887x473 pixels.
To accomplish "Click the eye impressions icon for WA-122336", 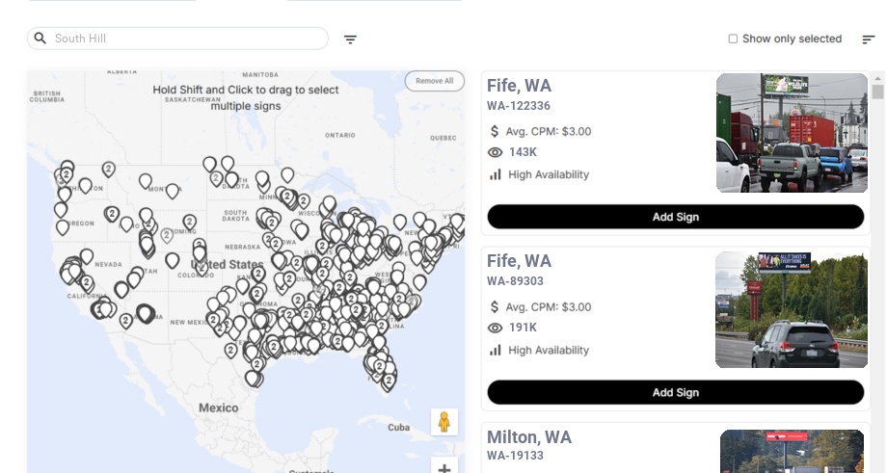I will 496,152.
